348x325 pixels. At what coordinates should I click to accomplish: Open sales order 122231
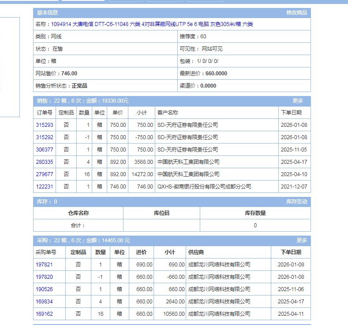point(45,187)
